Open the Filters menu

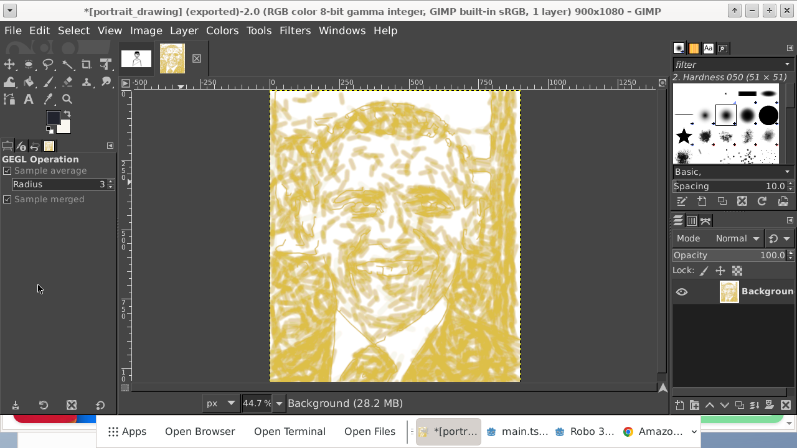point(295,30)
